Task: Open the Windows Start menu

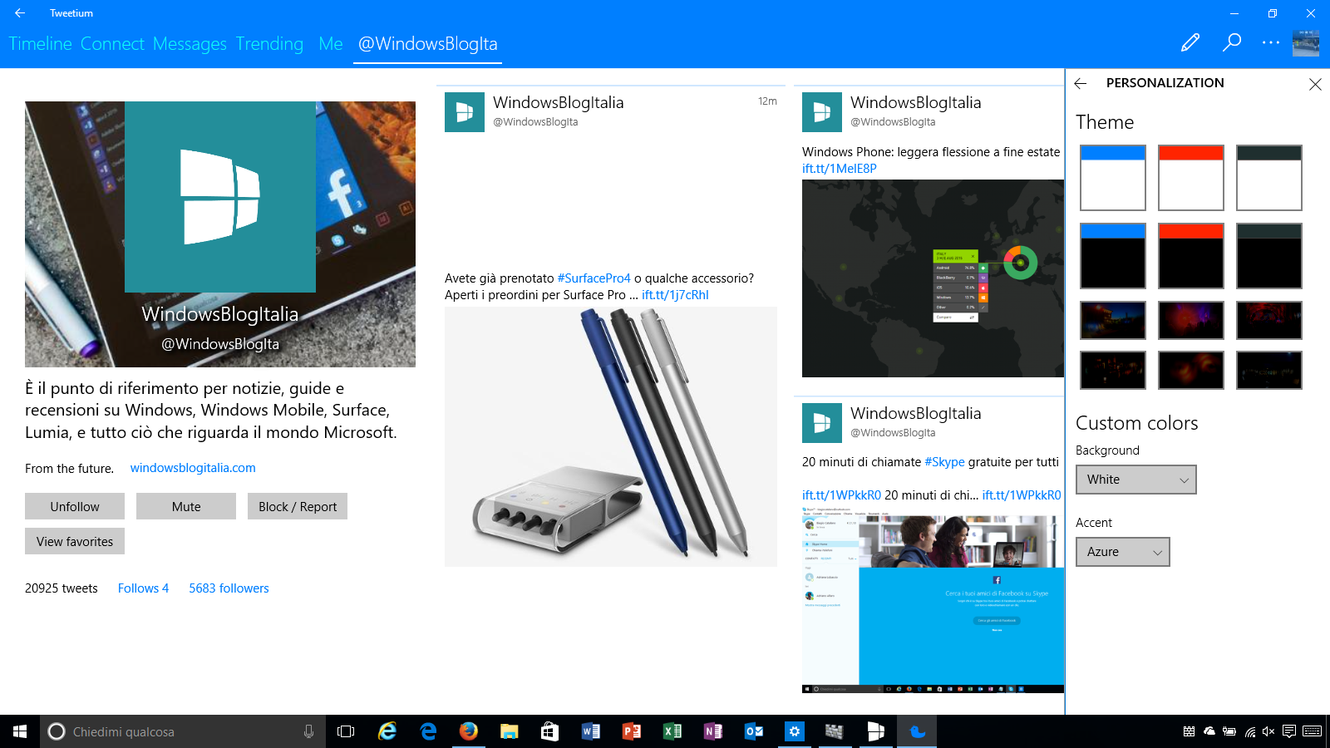Action: [20, 731]
